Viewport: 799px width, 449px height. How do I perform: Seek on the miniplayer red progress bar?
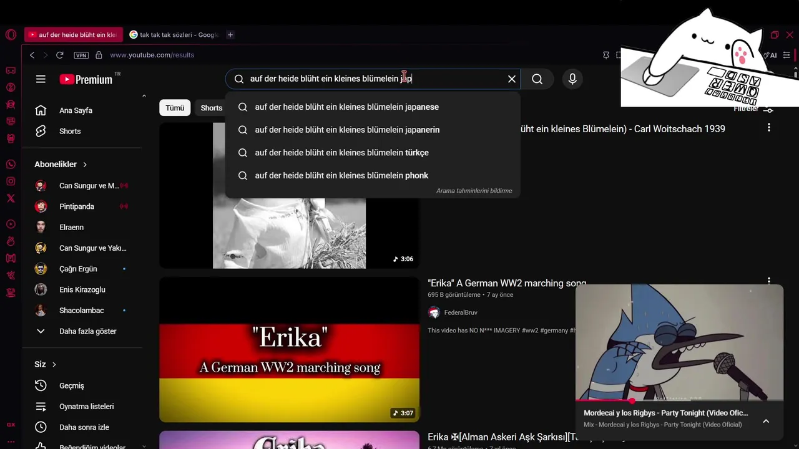[x=679, y=400]
